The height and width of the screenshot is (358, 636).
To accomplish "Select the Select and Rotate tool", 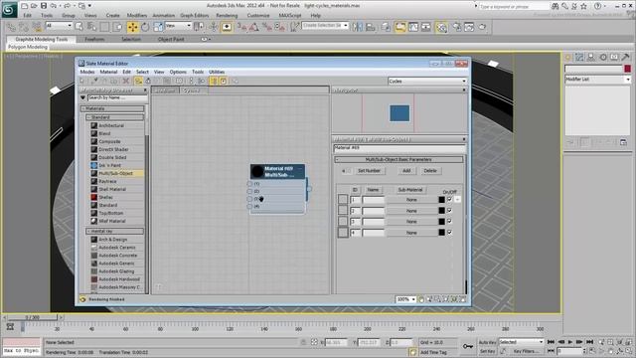I will click(x=145, y=27).
